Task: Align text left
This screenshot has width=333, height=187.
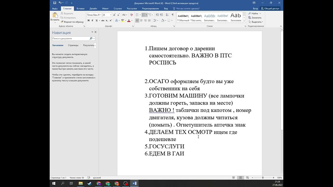Action: (137, 21)
